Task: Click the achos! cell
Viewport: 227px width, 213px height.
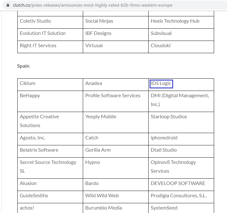Action: (50, 208)
